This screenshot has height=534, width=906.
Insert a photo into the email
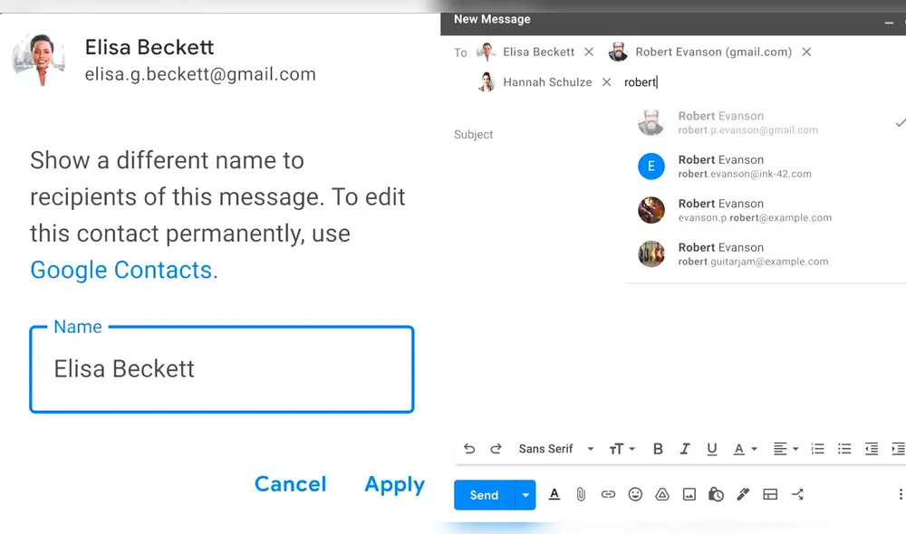coord(689,494)
